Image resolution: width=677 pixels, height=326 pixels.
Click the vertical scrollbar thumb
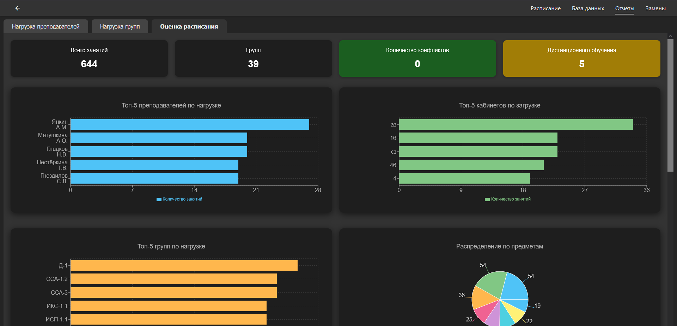[x=670, y=105]
